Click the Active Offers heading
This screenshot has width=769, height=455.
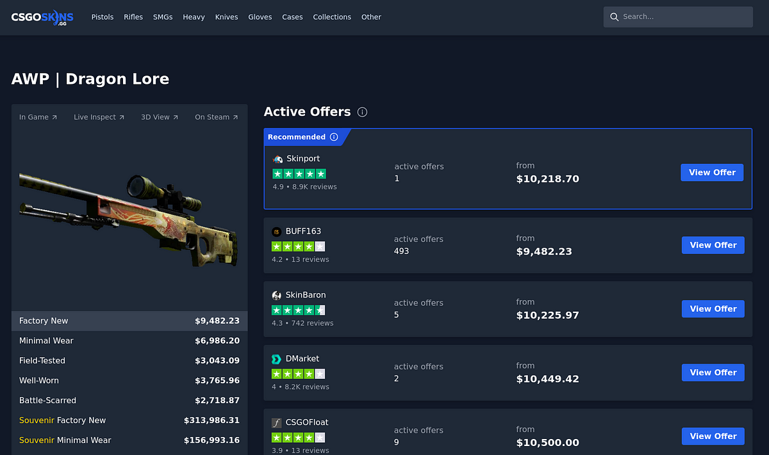click(x=308, y=112)
